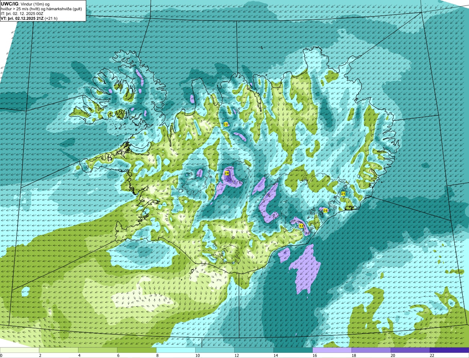Click the yellow max gust label 26

(x=325, y=210)
